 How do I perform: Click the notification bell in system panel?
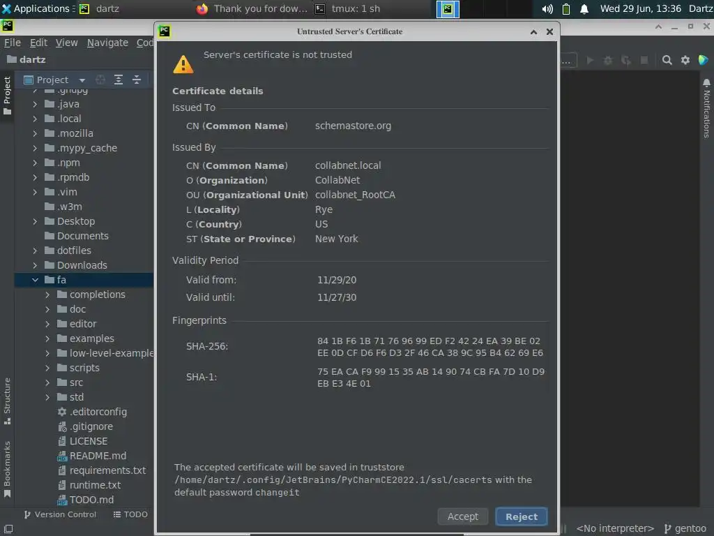pyautogui.click(x=584, y=8)
